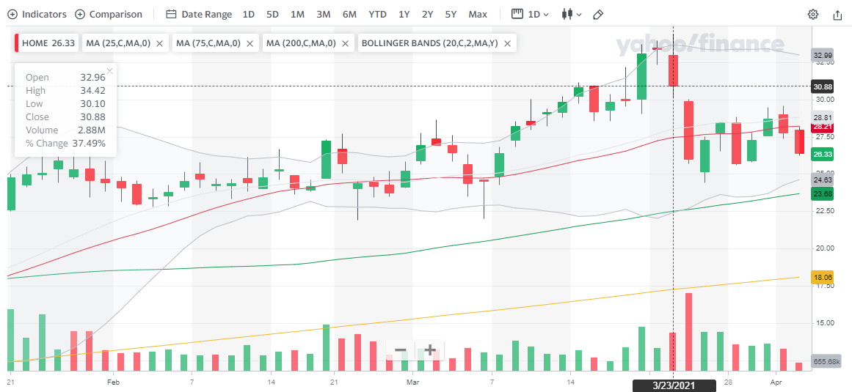852x392 pixels.
Task: Open the Date Range calendar picker
Action: coord(199,14)
